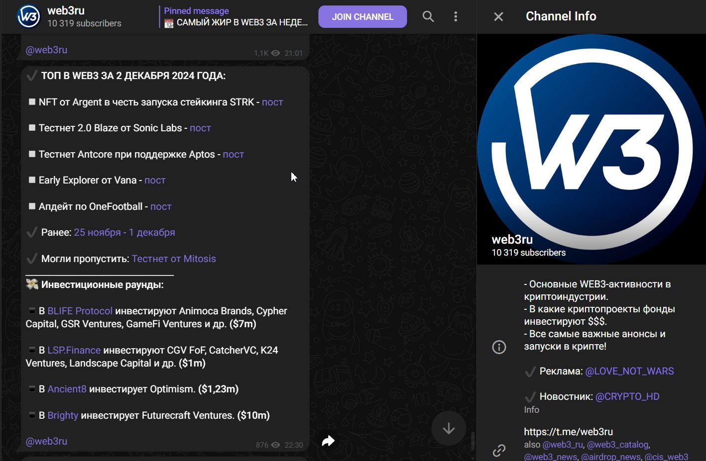Open the @web3_news mention
This screenshot has width=706, height=461.
[x=550, y=457]
